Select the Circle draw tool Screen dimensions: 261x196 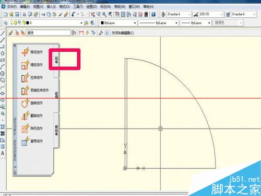tap(3, 73)
